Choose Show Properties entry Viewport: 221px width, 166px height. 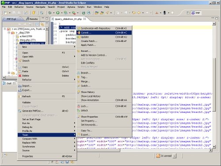click(x=104, y=117)
